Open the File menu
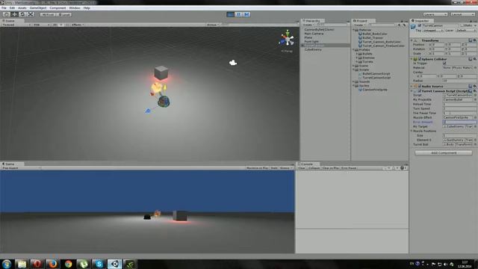This screenshot has width=478, height=269. (4, 8)
